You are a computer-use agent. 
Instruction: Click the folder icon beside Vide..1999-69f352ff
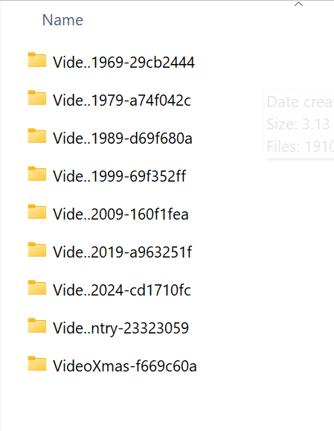(36, 173)
